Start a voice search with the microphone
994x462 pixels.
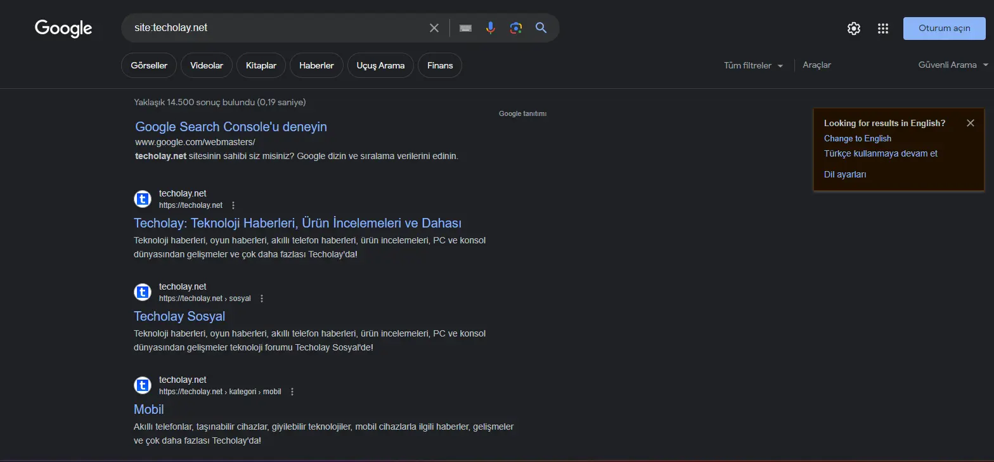pos(491,28)
